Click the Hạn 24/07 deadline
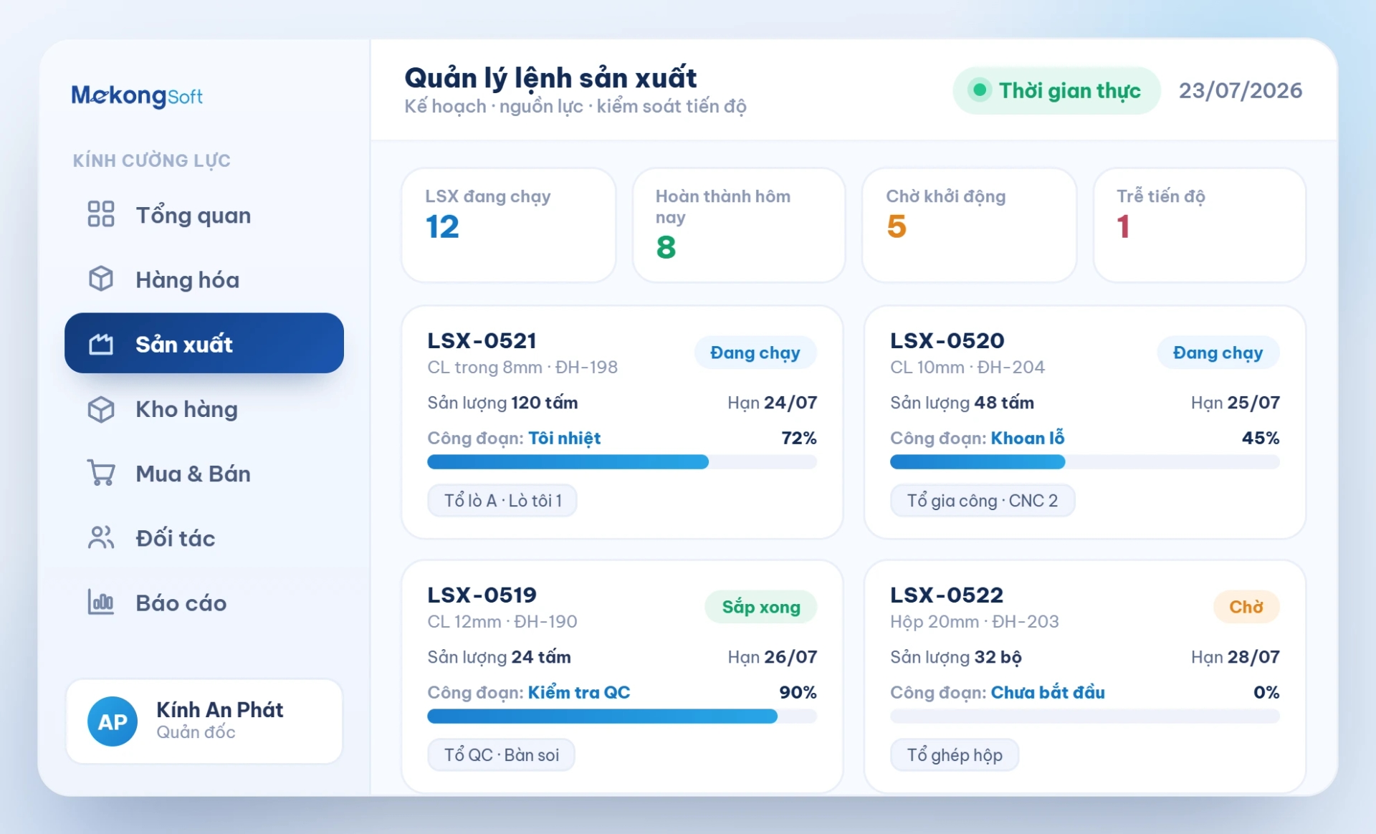The height and width of the screenshot is (834, 1376). (773, 403)
